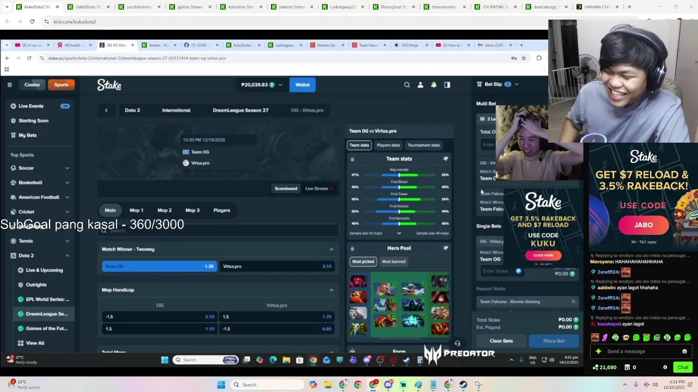Viewport: 698px width, 392px height.
Task: Select the Map 2 markets tab
Action: tap(164, 210)
